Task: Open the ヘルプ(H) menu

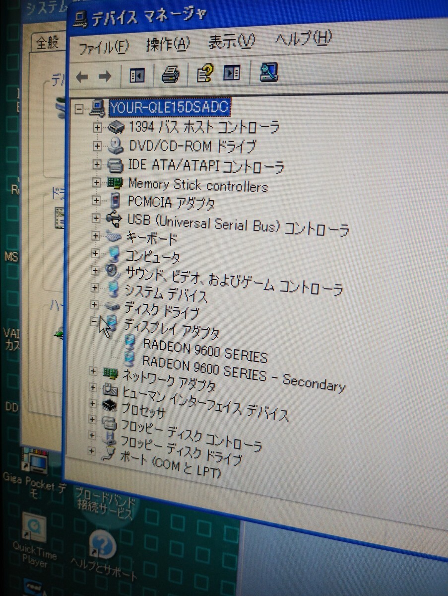Action: tap(303, 38)
